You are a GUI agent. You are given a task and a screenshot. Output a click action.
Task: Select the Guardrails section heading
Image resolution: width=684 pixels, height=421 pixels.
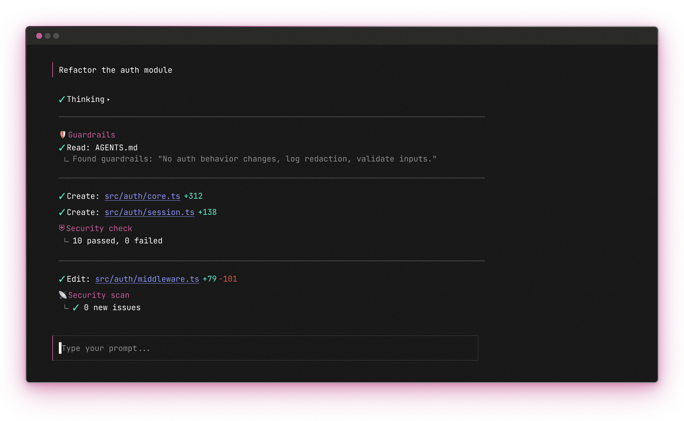point(91,135)
